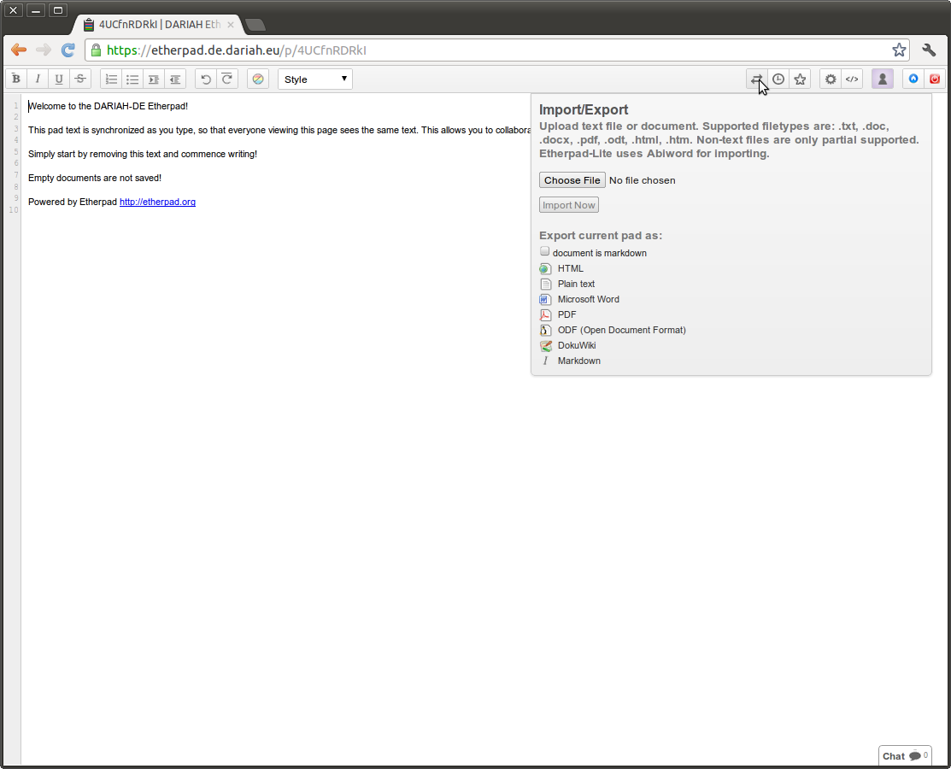This screenshot has width=951, height=769.
Task: Apply italic formatting
Action: click(38, 79)
